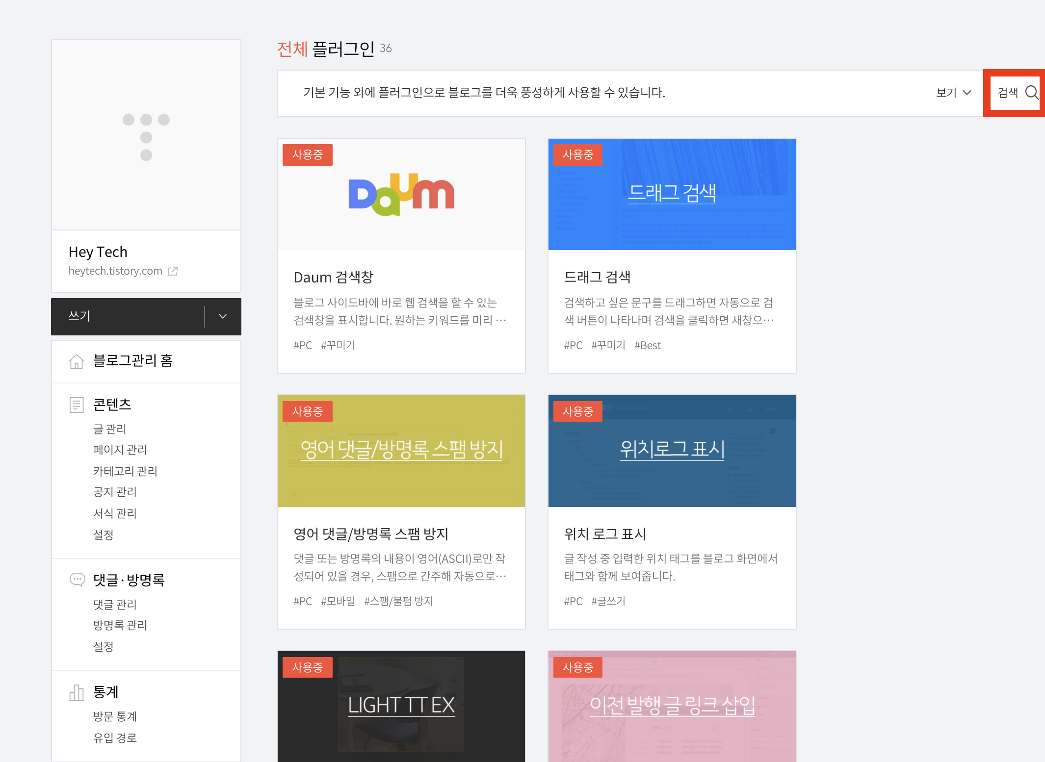The height and width of the screenshot is (762, 1045).
Task: Expand the 쓰기 button dropdown arrow
Action: [x=223, y=316]
